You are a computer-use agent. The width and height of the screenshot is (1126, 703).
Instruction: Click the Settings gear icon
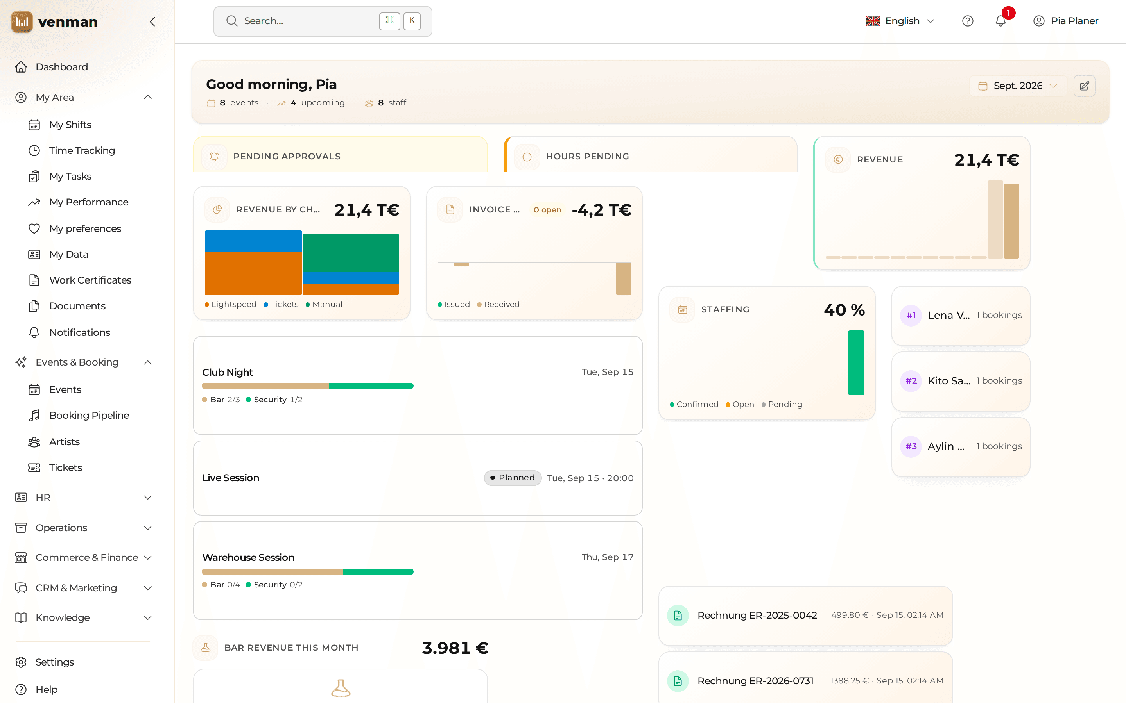coord(21,662)
